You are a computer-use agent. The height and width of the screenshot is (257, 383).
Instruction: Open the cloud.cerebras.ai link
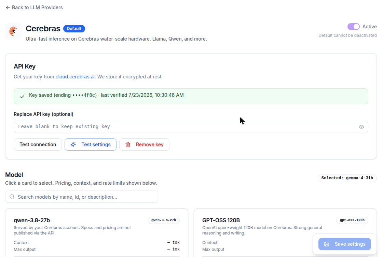click(x=75, y=77)
